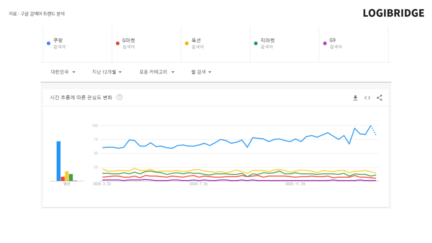Click the red dot beside G마켓
Screen dimensions: 432x243
(118, 43)
